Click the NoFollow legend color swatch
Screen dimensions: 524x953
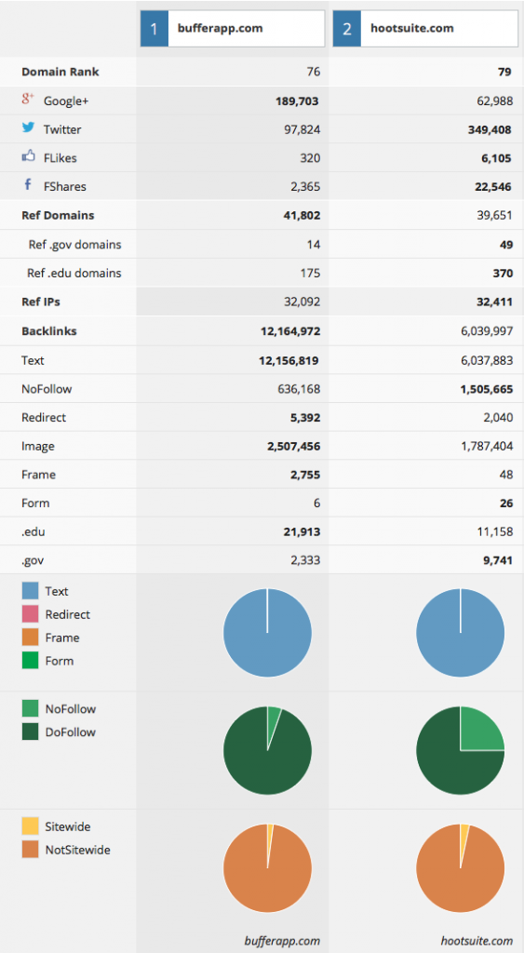tap(31, 708)
